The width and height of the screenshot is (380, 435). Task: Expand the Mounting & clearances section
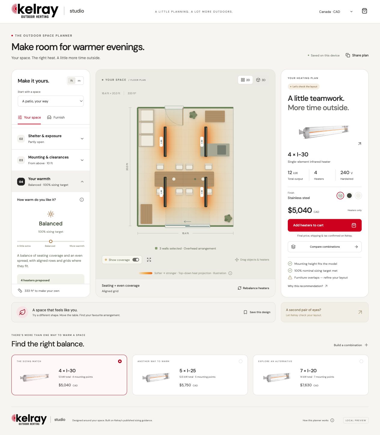[x=51, y=160]
